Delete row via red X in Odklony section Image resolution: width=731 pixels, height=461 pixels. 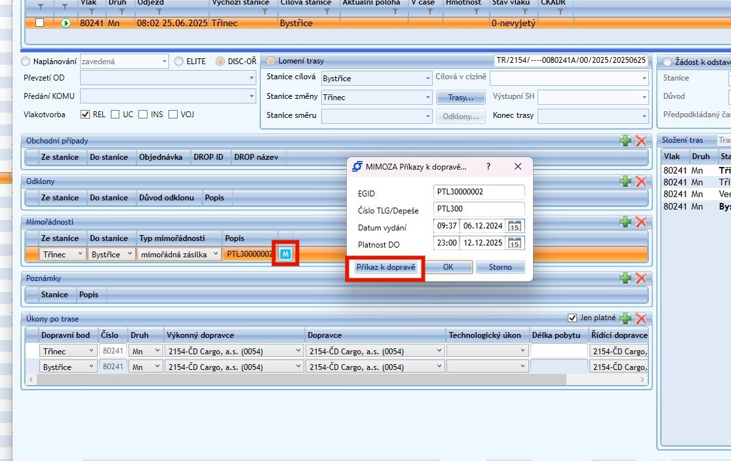coord(641,181)
